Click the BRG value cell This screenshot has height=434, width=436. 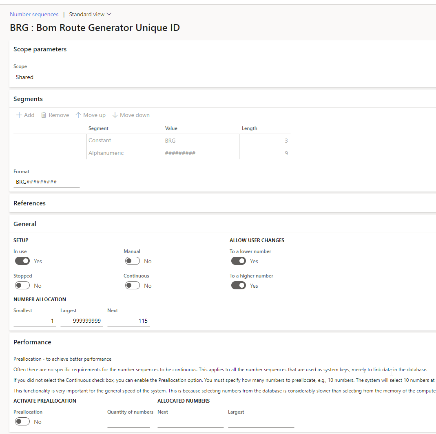coord(201,141)
